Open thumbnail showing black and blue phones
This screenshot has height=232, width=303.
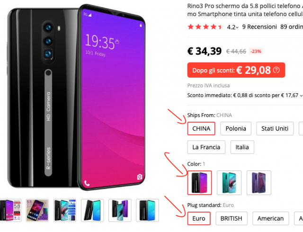tap(92, 210)
